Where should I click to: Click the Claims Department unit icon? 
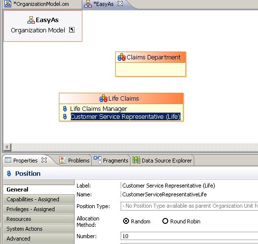pyautogui.click(x=122, y=57)
